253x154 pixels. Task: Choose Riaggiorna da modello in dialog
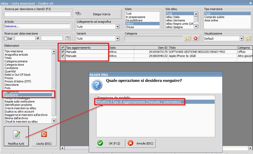(155, 98)
